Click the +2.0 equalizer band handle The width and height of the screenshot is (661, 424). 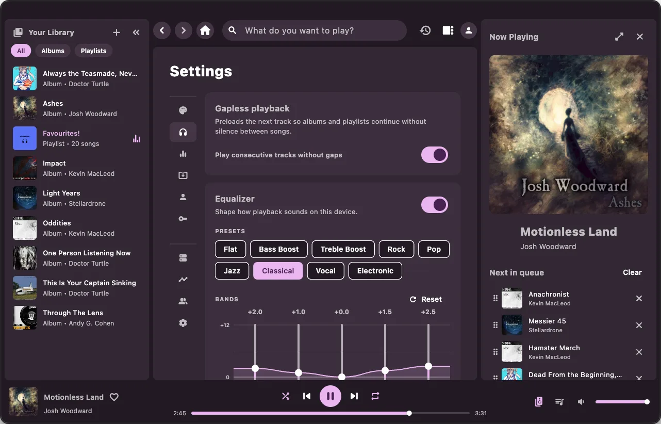pyautogui.click(x=255, y=368)
